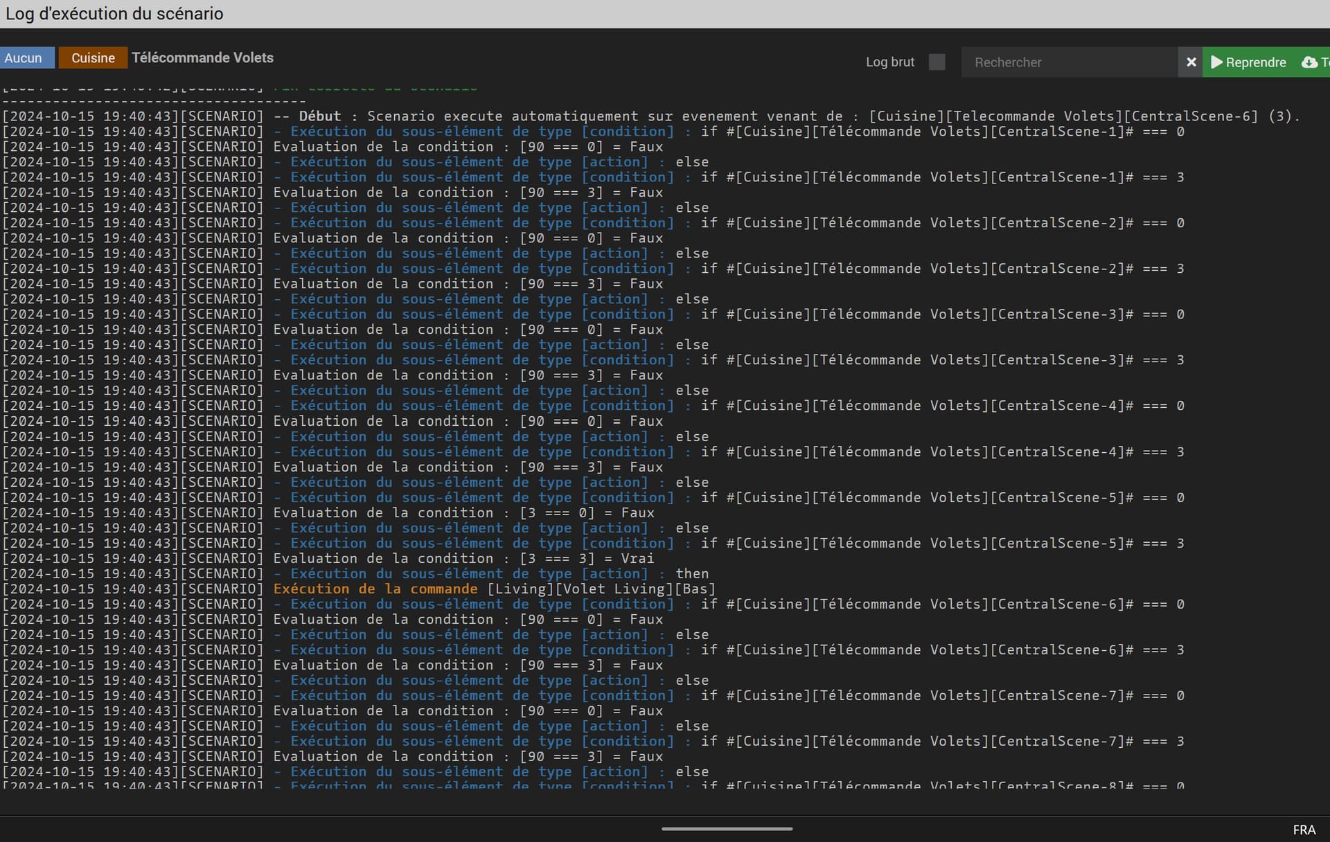Image resolution: width=1330 pixels, height=842 pixels.
Task: Clear the search field with the X
Action: 1191,62
